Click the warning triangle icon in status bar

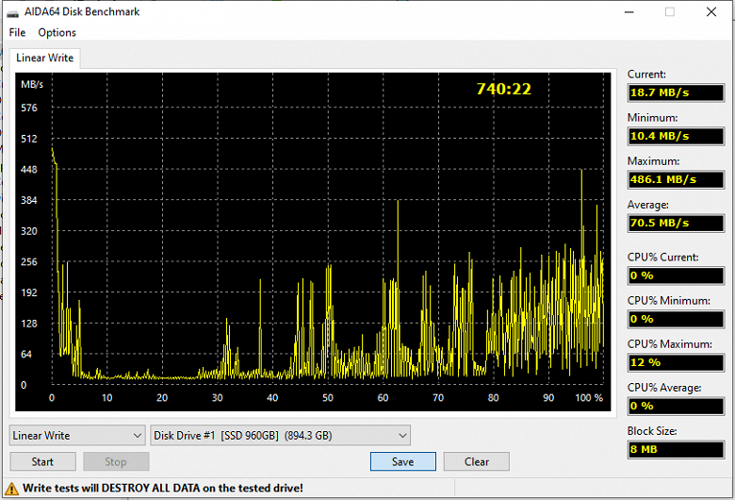point(11,489)
